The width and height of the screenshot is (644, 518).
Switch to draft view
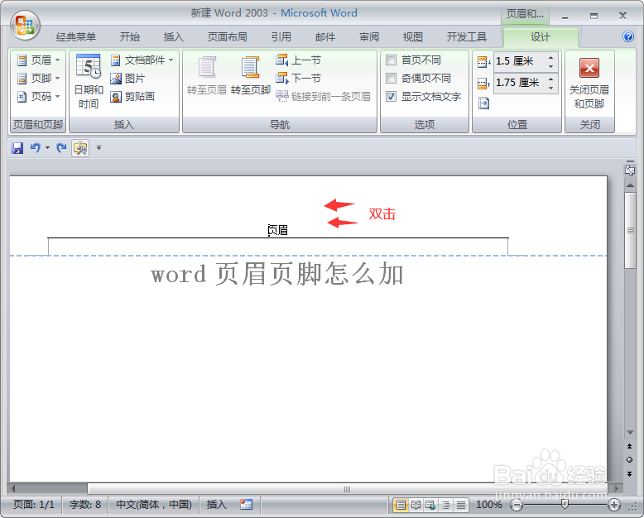click(461, 505)
